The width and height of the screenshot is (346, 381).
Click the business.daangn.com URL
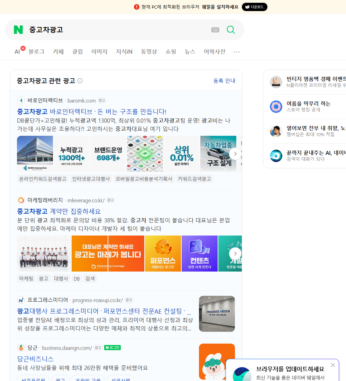67,348
